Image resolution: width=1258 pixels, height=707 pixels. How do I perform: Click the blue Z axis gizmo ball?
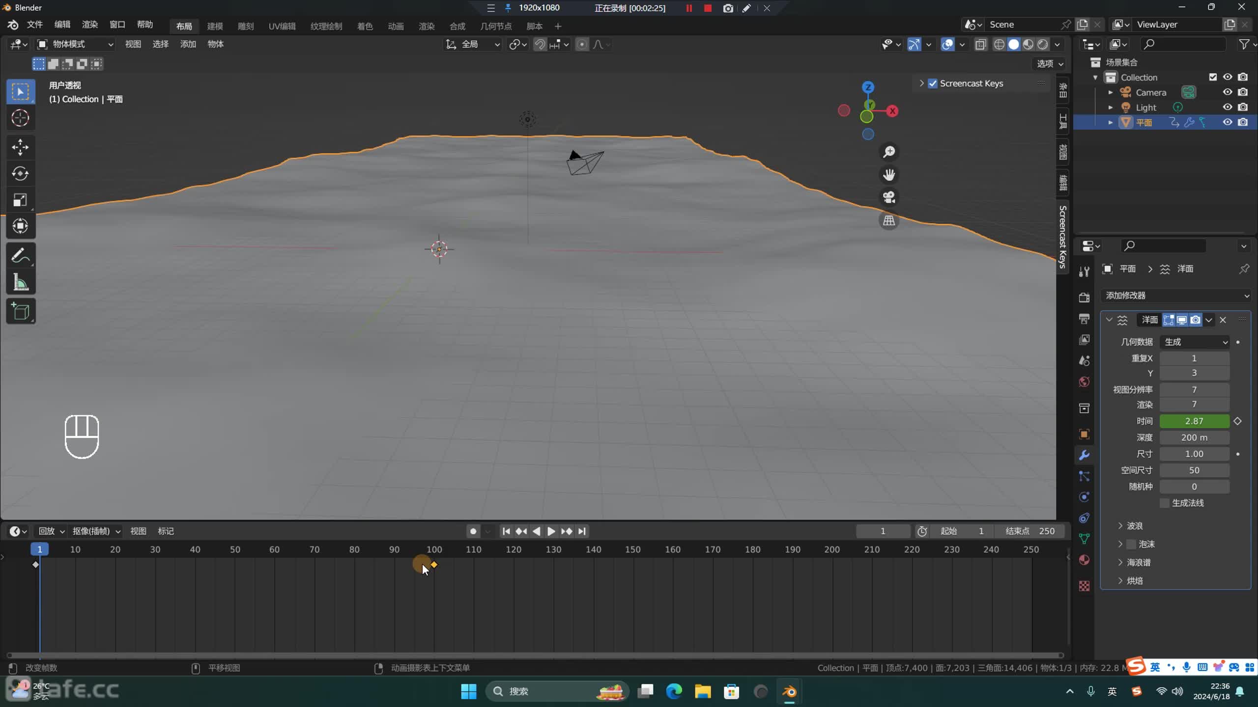click(868, 87)
